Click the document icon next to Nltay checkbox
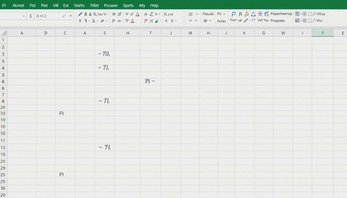 click(305, 14)
